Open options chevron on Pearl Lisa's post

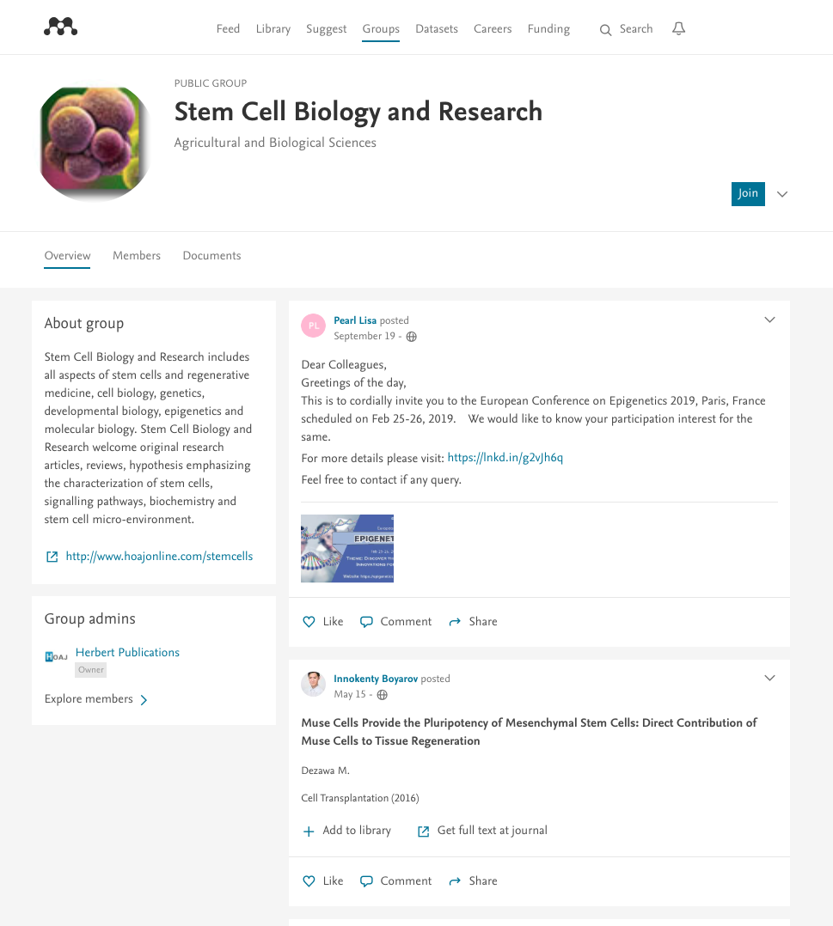[769, 320]
